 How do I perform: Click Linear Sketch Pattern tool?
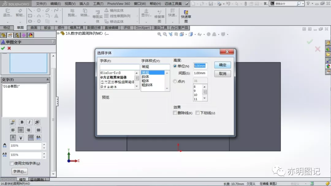click(x=117, y=16)
